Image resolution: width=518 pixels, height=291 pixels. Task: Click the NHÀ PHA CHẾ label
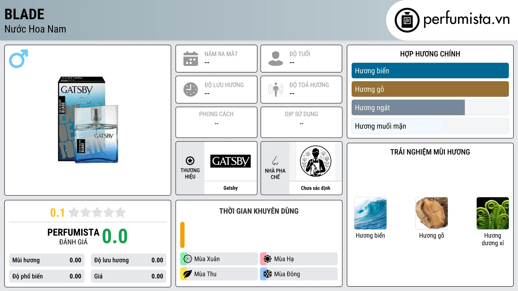pos(275,174)
